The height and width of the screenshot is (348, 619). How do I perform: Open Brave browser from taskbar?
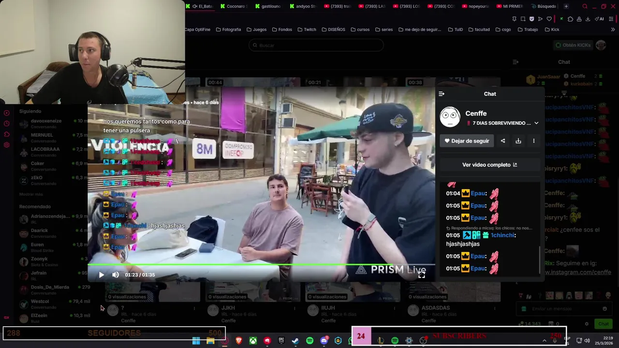point(239,341)
